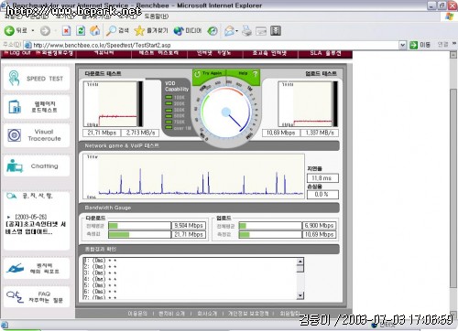Click the page icon in address bar

(x=28, y=45)
